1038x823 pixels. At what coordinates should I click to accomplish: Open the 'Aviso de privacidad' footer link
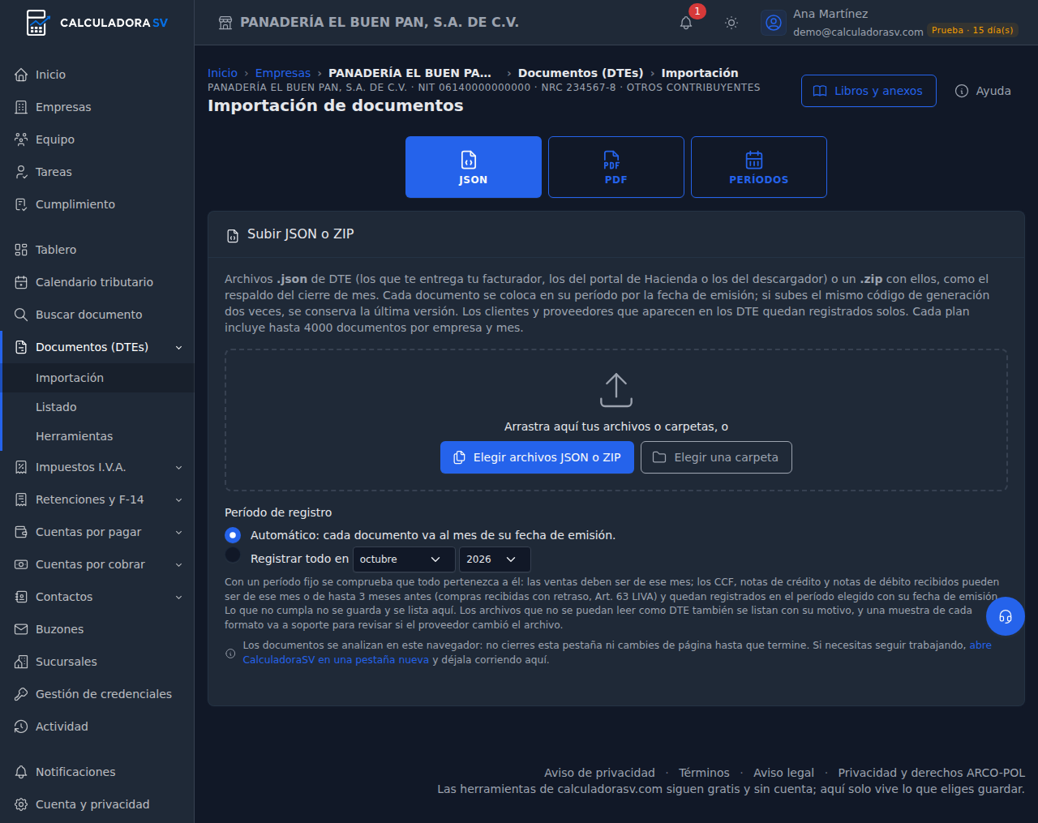click(x=599, y=773)
